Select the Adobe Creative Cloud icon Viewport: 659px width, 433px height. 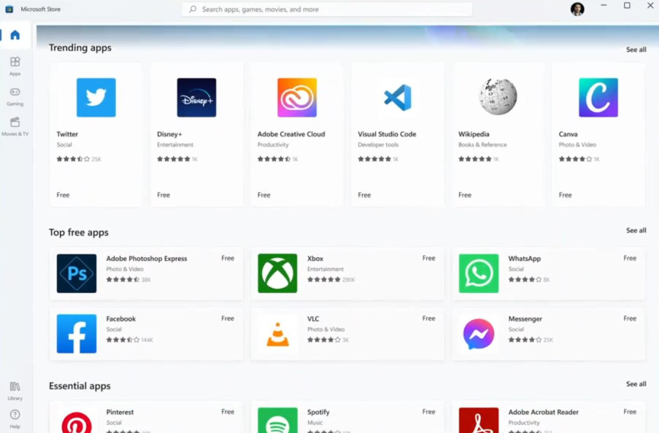point(297,98)
